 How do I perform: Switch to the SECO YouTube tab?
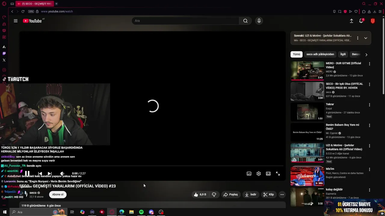tap(35, 4)
